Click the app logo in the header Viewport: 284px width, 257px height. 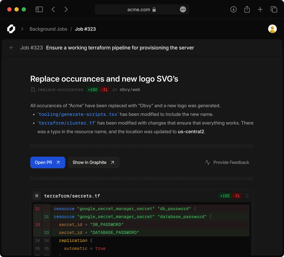click(11, 29)
